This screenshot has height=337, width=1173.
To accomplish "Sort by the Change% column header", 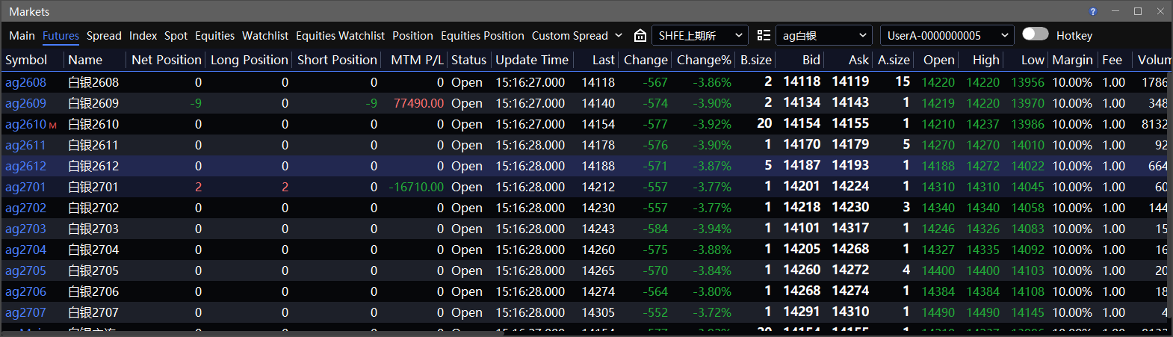I will 704,60.
